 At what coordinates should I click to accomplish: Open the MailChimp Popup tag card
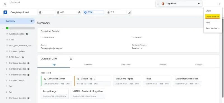(x=127, y=81)
